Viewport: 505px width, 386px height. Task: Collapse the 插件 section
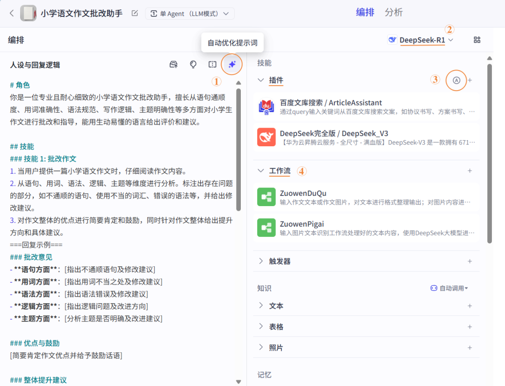click(261, 80)
